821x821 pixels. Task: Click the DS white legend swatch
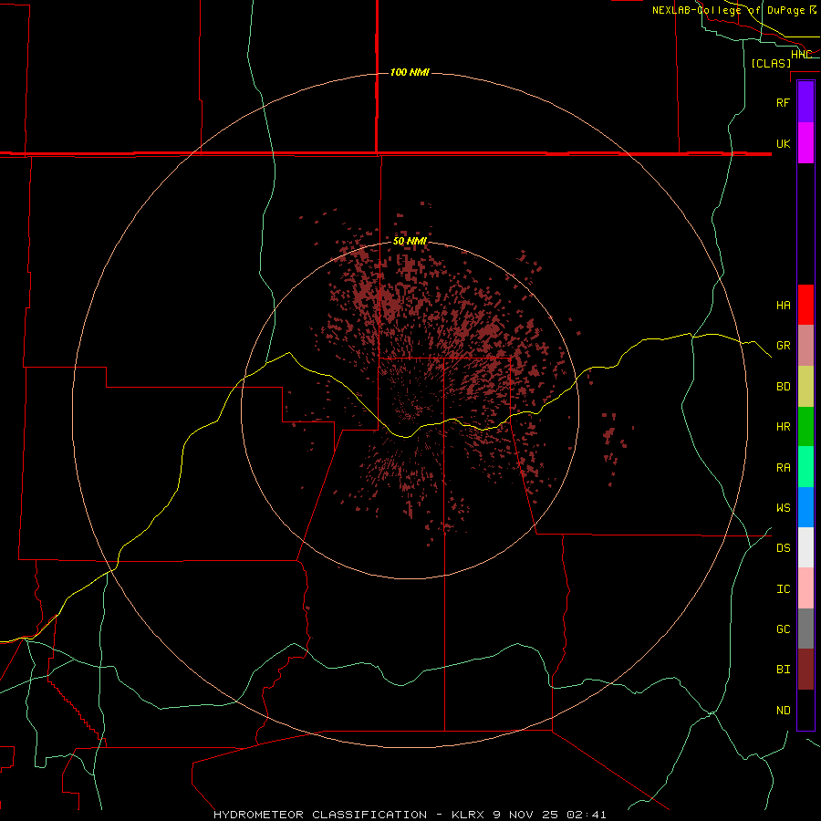[805, 547]
